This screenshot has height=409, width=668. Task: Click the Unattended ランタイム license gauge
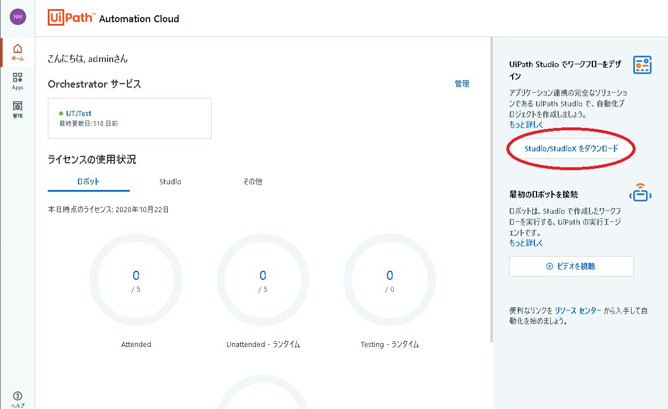point(263,280)
